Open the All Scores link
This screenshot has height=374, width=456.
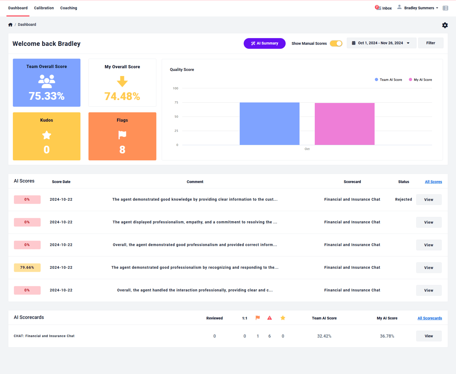[433, 182]
